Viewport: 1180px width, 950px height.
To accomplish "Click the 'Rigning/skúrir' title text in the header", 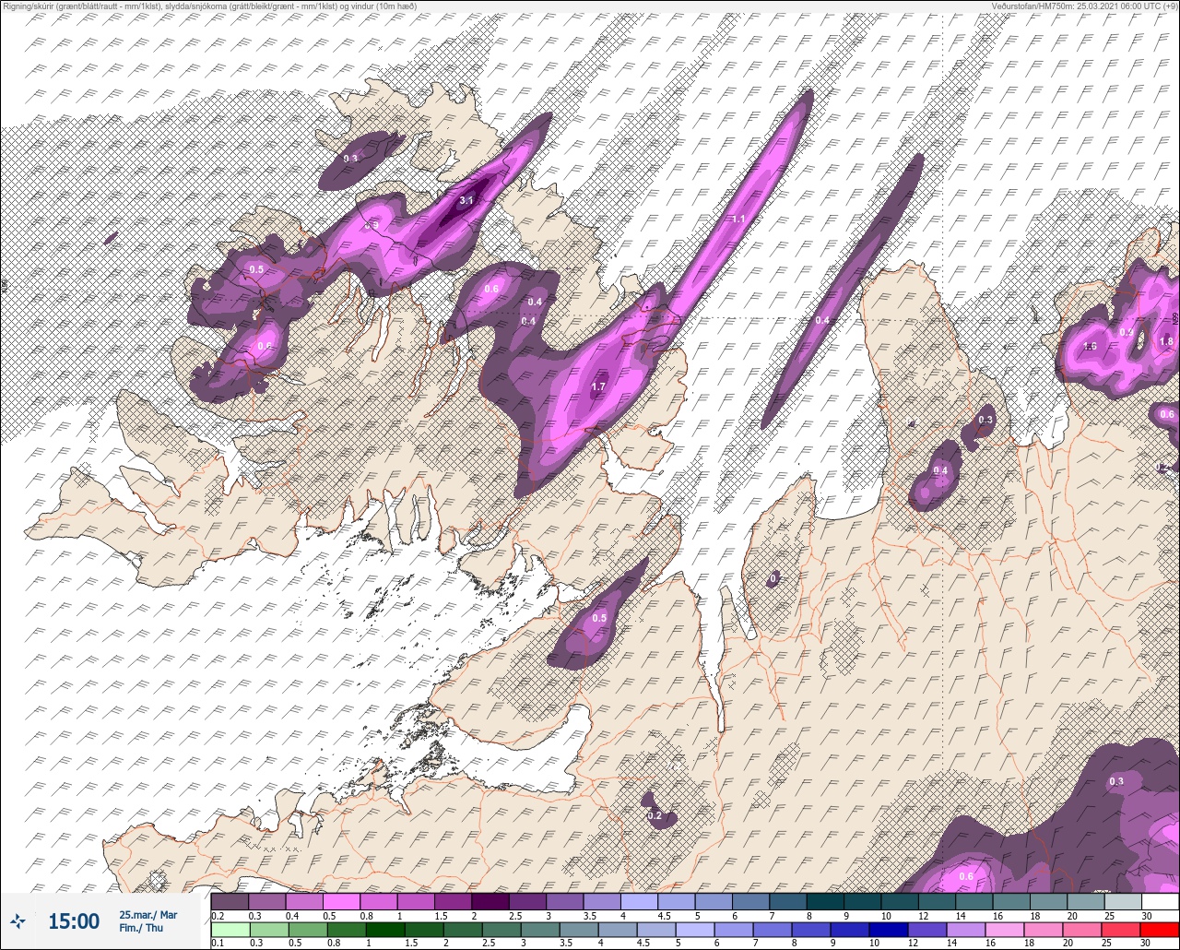I will [28, 6].
